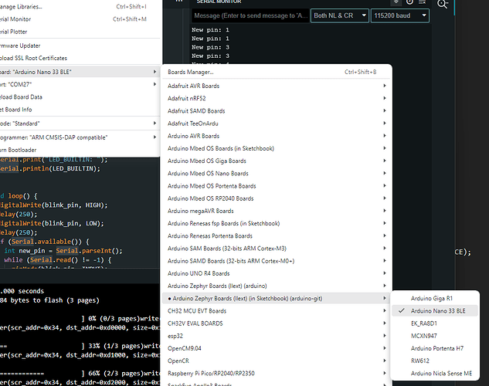489x386 pixels.
Task: Open Arduino Renesas fsp Boards (in Sketchbook) entry
Action: pos(277,223)
